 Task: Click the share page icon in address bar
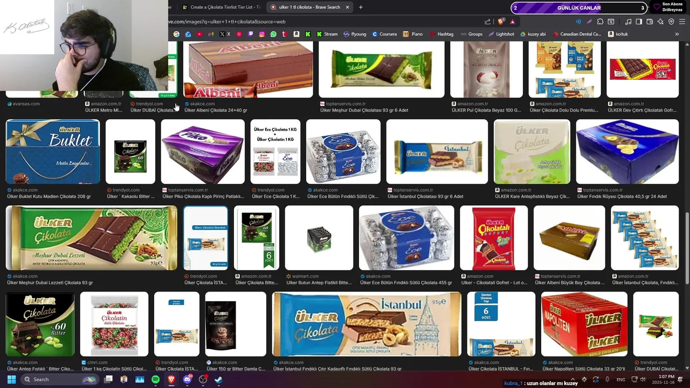click(x=488, y=22)
